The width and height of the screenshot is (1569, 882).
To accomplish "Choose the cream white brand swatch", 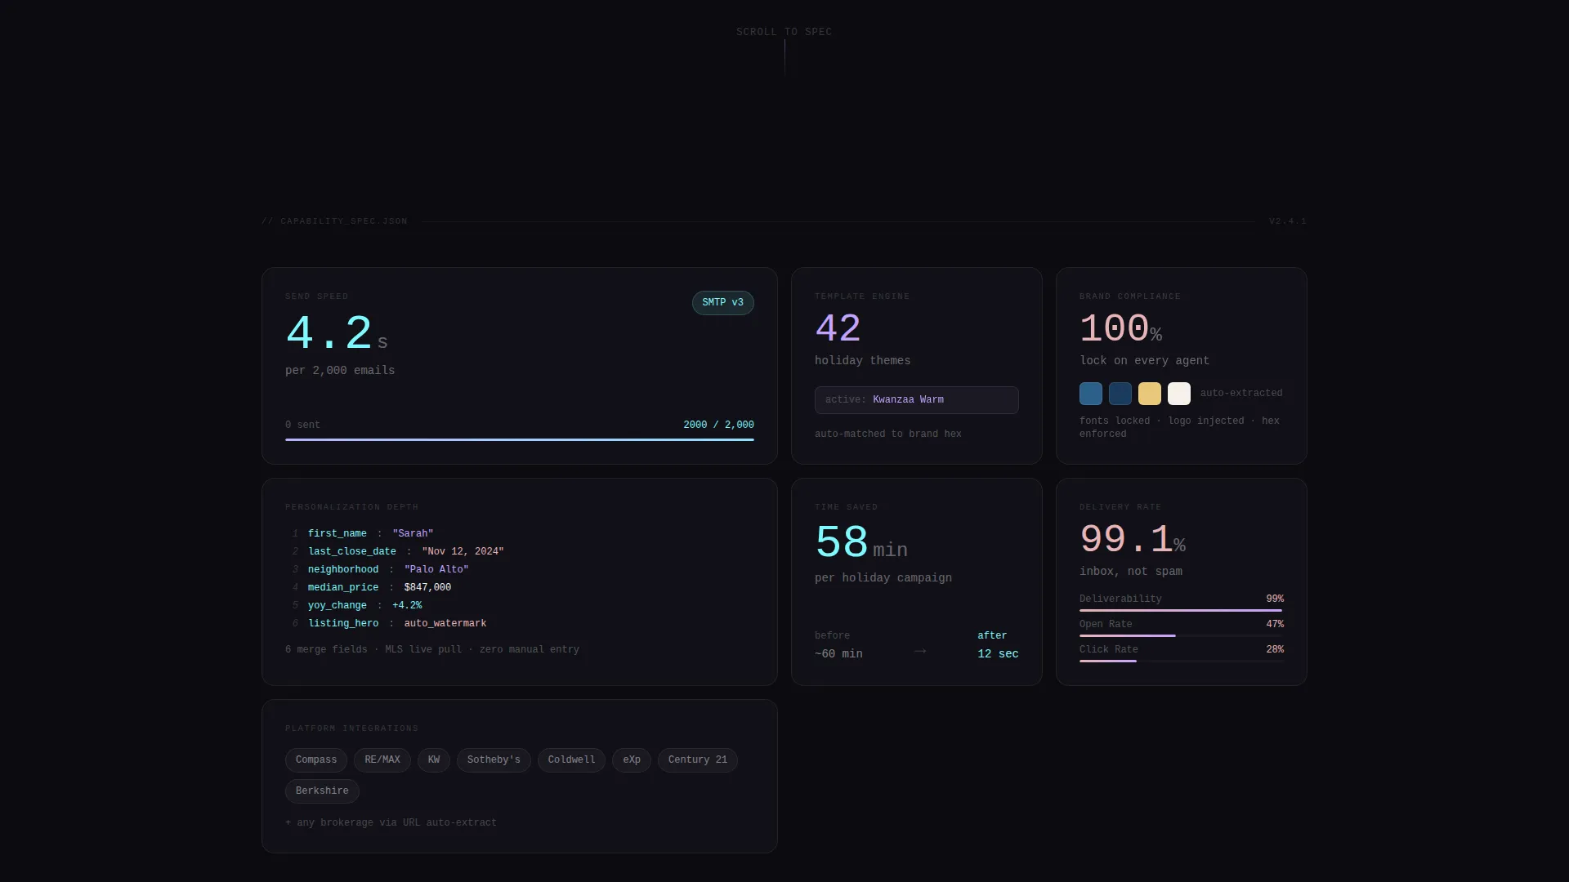I will pyautogui.click(x=1179, y=394).
